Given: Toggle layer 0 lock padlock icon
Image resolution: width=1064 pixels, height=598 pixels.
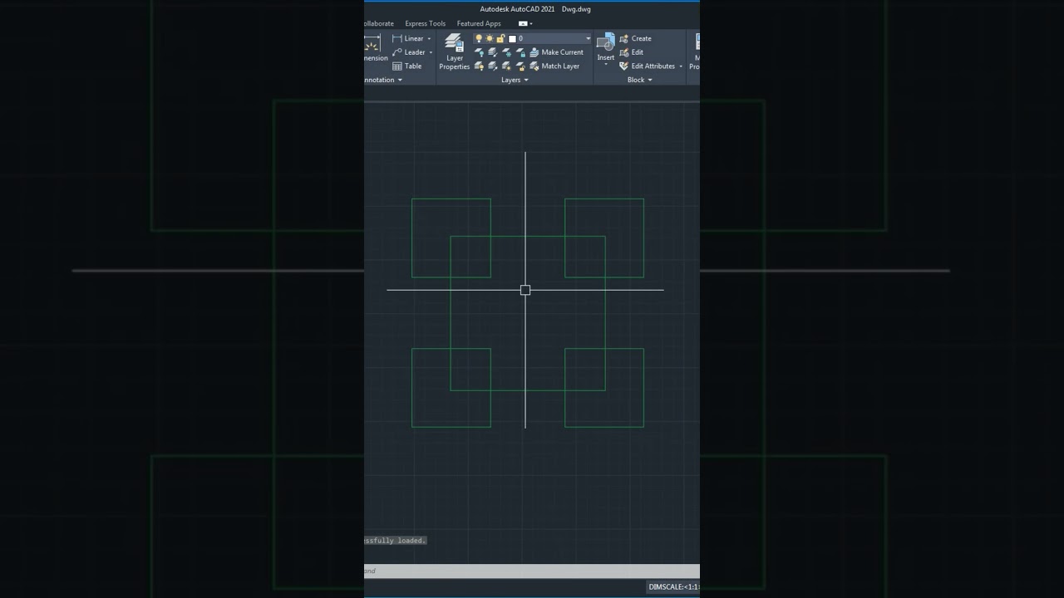Looking at the screenshot, I should click(500, 38).
